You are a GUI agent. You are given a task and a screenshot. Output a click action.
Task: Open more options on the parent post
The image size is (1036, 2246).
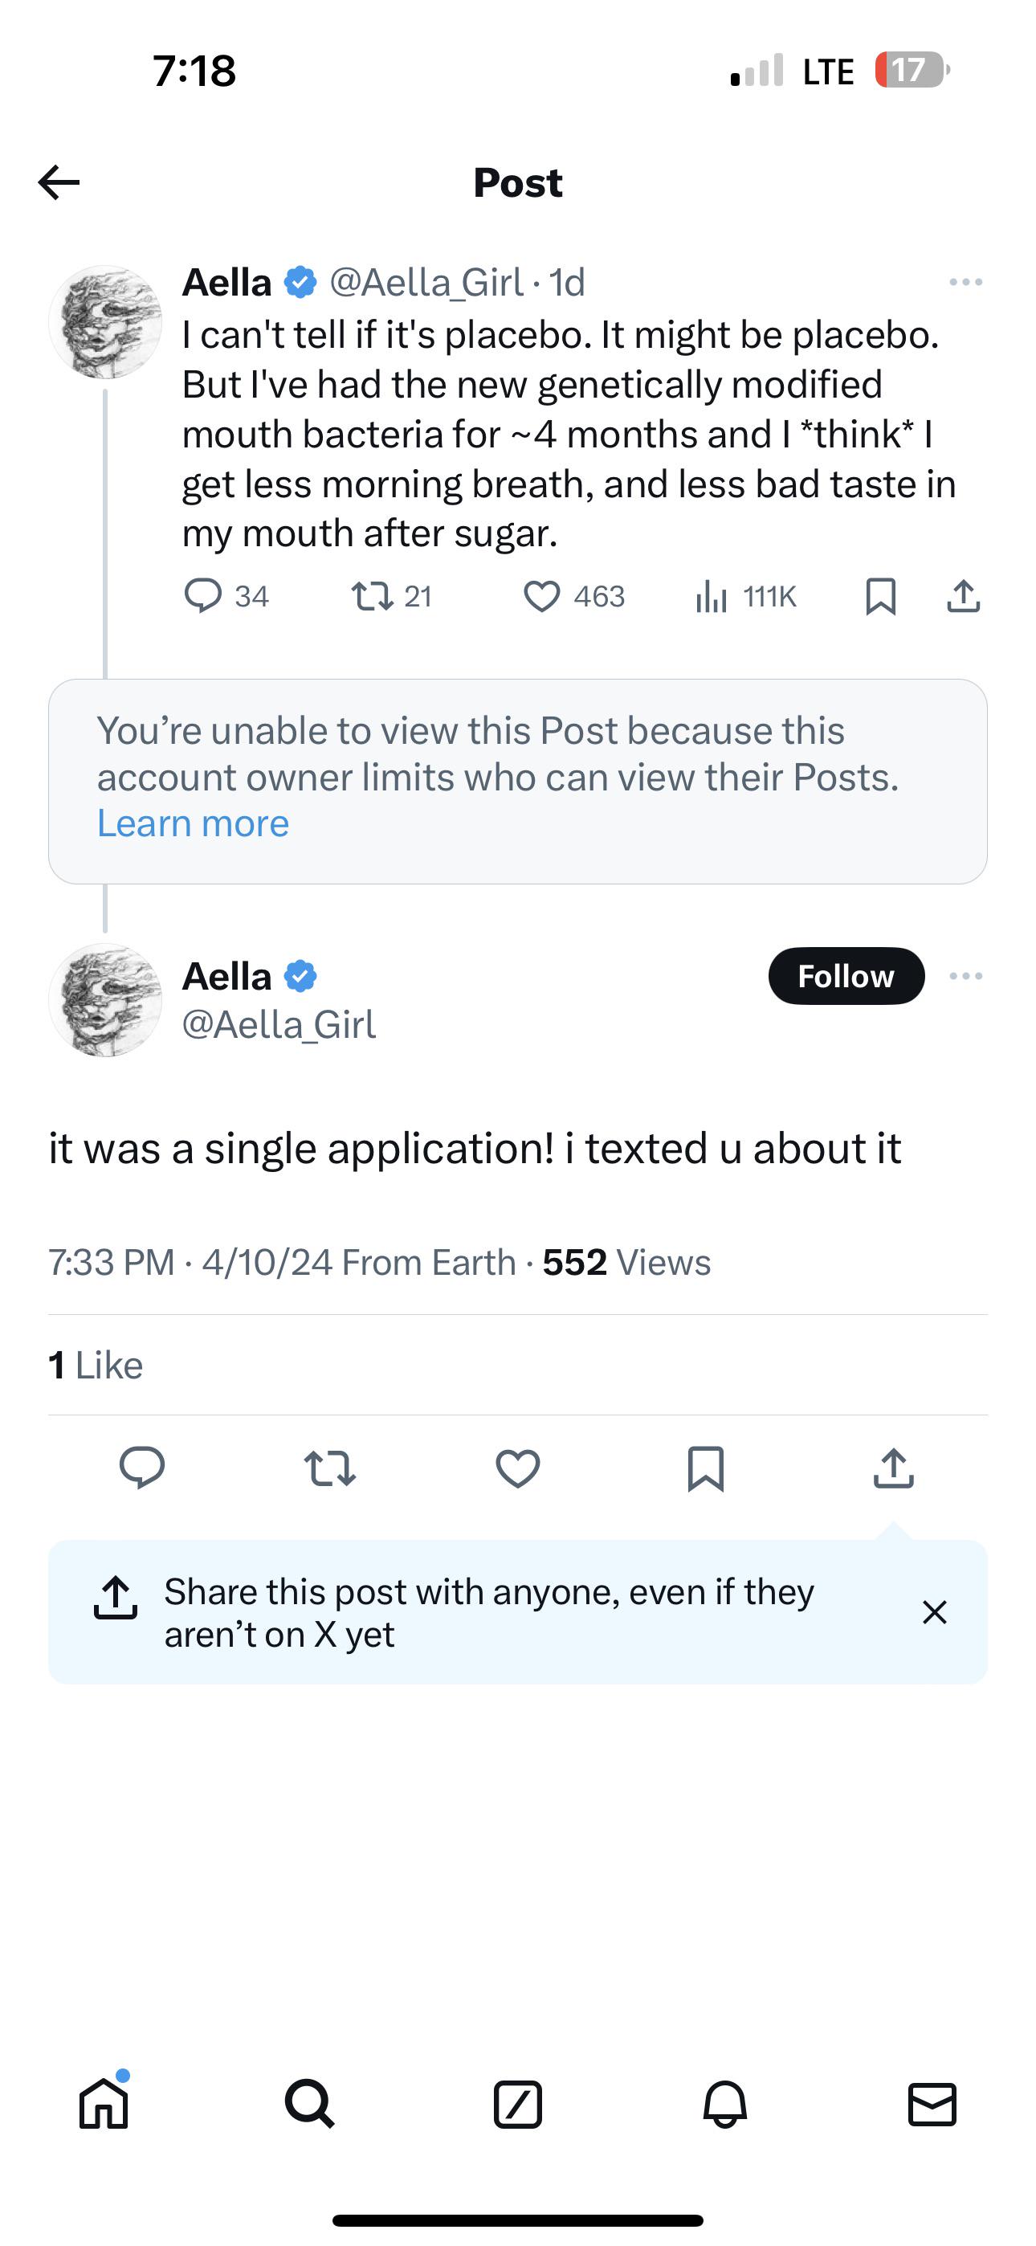coord(965,283)
